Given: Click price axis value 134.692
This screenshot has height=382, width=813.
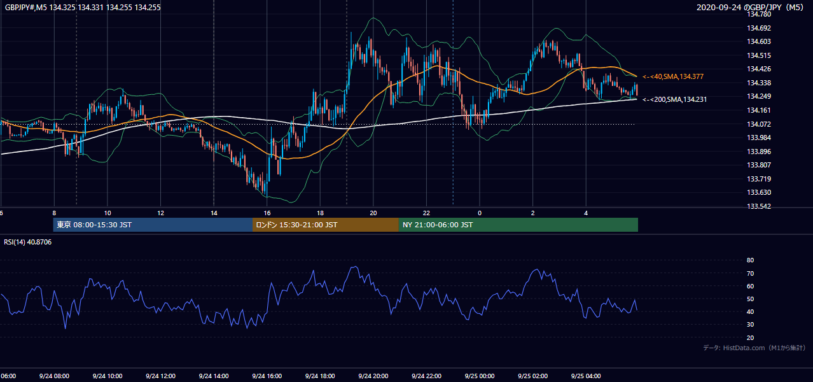Looking at the screenshot, I should 759,28.
